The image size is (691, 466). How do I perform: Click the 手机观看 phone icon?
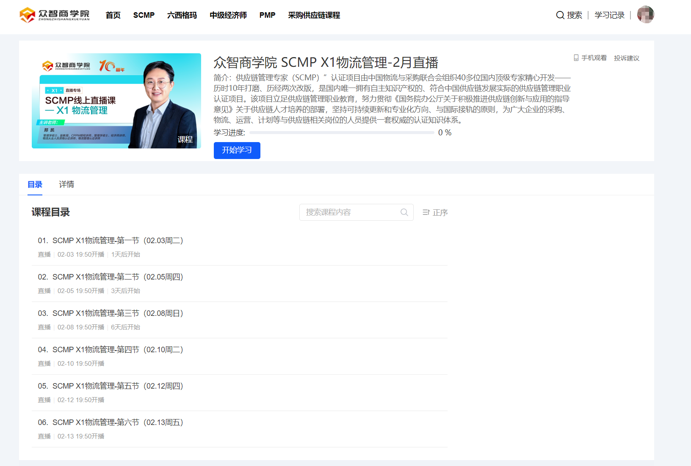click(x=576, y=58)
